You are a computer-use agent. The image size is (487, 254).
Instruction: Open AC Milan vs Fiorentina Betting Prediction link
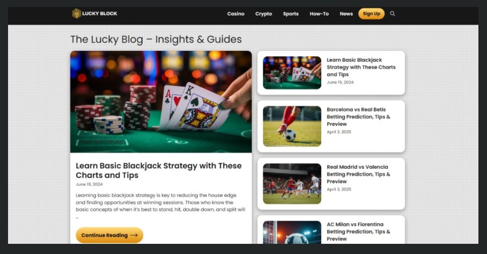(x=358, y=231)
